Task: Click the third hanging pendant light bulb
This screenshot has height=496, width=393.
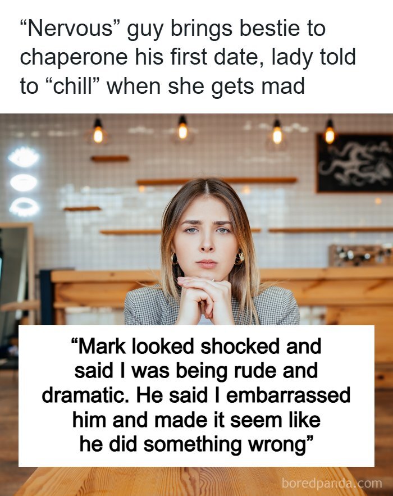Action: tap(277, 134)
